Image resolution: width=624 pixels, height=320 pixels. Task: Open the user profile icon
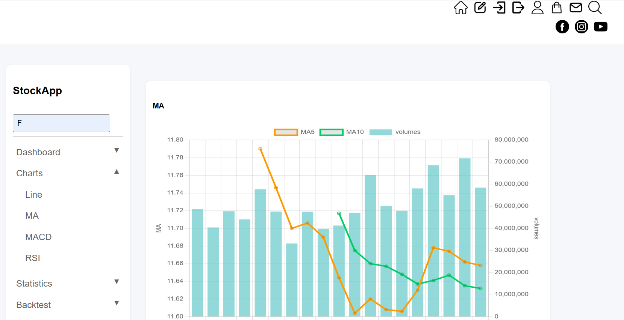click(x=538, y=8)
